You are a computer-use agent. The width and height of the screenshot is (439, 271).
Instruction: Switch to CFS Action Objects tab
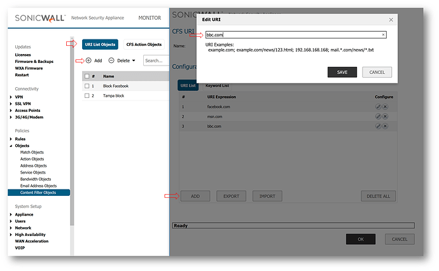click(x=144, y=44)
